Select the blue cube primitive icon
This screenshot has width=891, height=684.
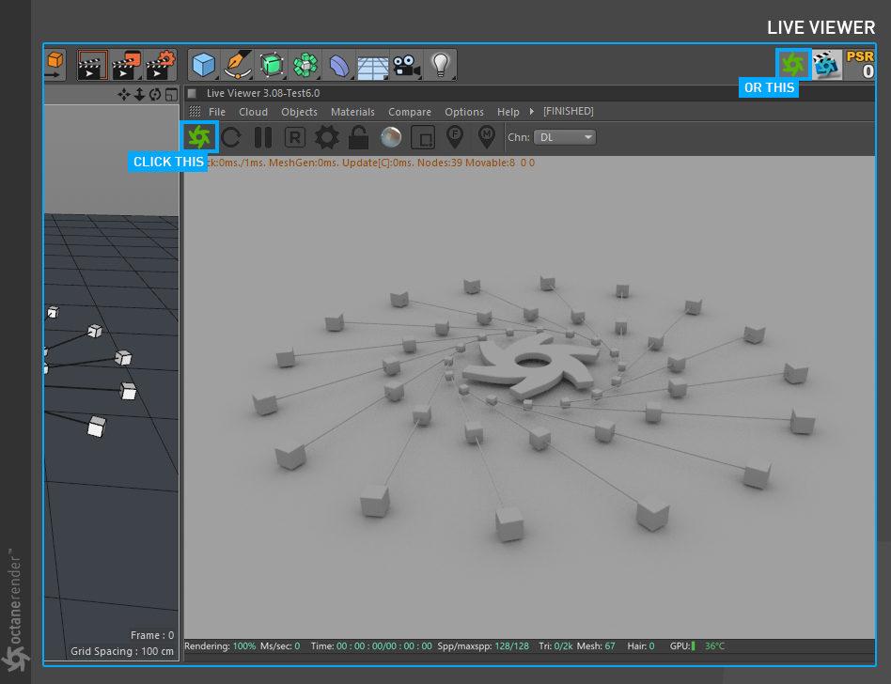204,65
